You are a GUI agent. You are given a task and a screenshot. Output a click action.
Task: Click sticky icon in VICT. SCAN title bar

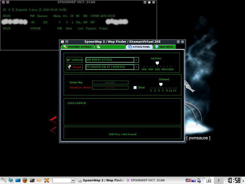click(8, 2)
